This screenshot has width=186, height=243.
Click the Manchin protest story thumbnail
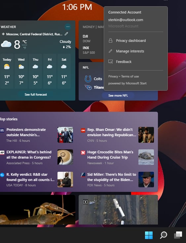tap(65, 135)
